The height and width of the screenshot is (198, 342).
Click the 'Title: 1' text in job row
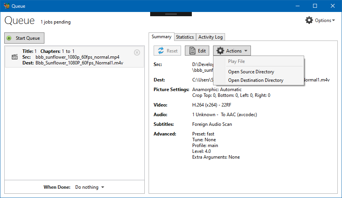tap(29, 51)
